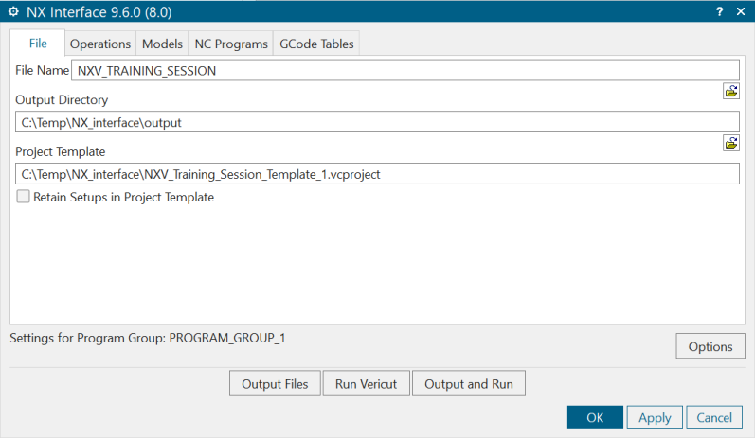Focus the Project Template path field
The height and width of the screenshot is (438, 755).
(x=377, y=173)
